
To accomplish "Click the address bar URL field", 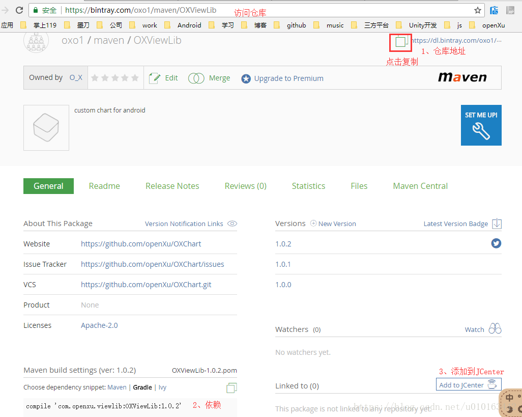I will pyautogui.click(x=256, y=10).
